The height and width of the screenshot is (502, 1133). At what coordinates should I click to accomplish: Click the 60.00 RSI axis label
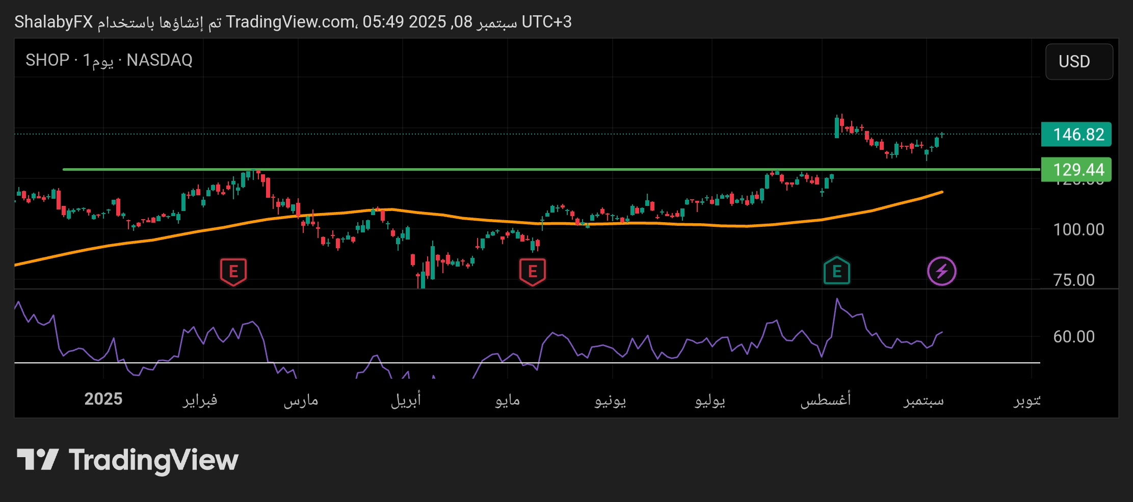[1074, 336]
